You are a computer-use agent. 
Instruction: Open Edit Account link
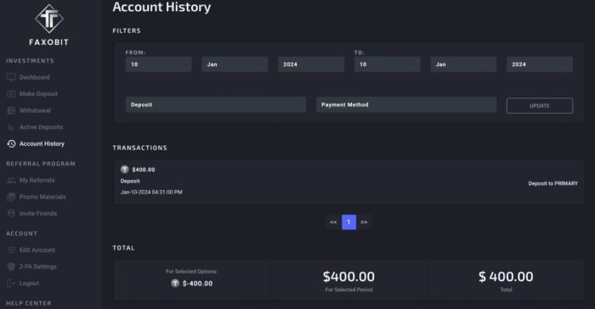point(37,250)
